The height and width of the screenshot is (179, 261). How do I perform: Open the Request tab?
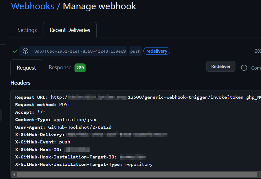click(x=26, y=68)
